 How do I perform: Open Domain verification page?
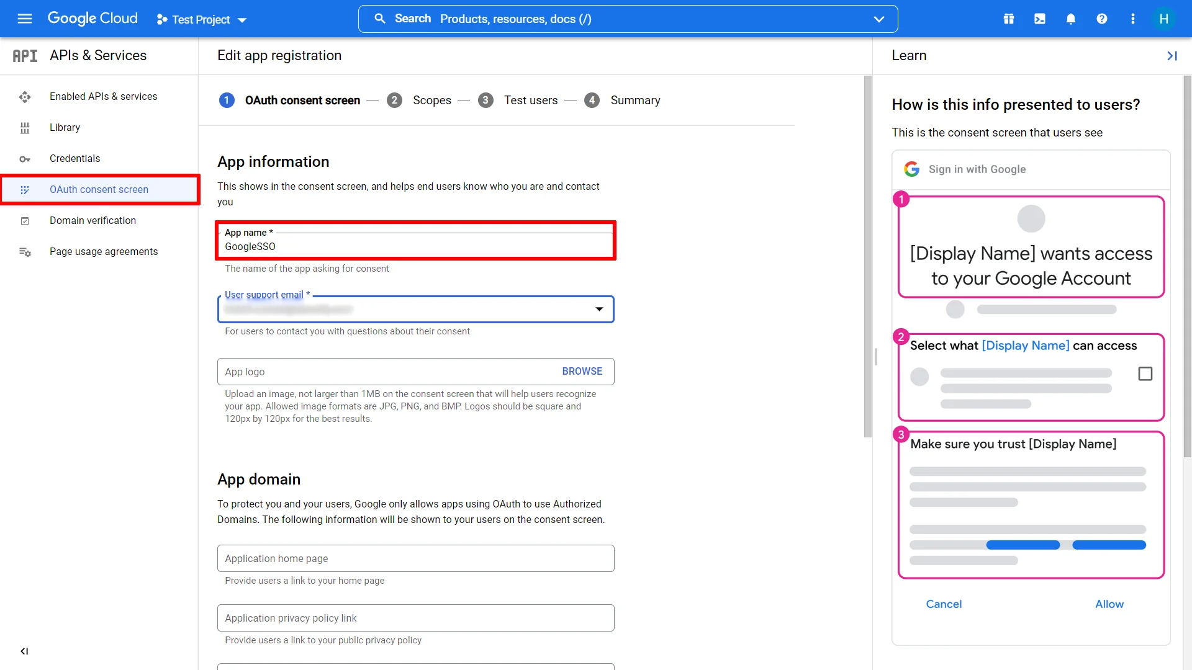tap(93, 220)
